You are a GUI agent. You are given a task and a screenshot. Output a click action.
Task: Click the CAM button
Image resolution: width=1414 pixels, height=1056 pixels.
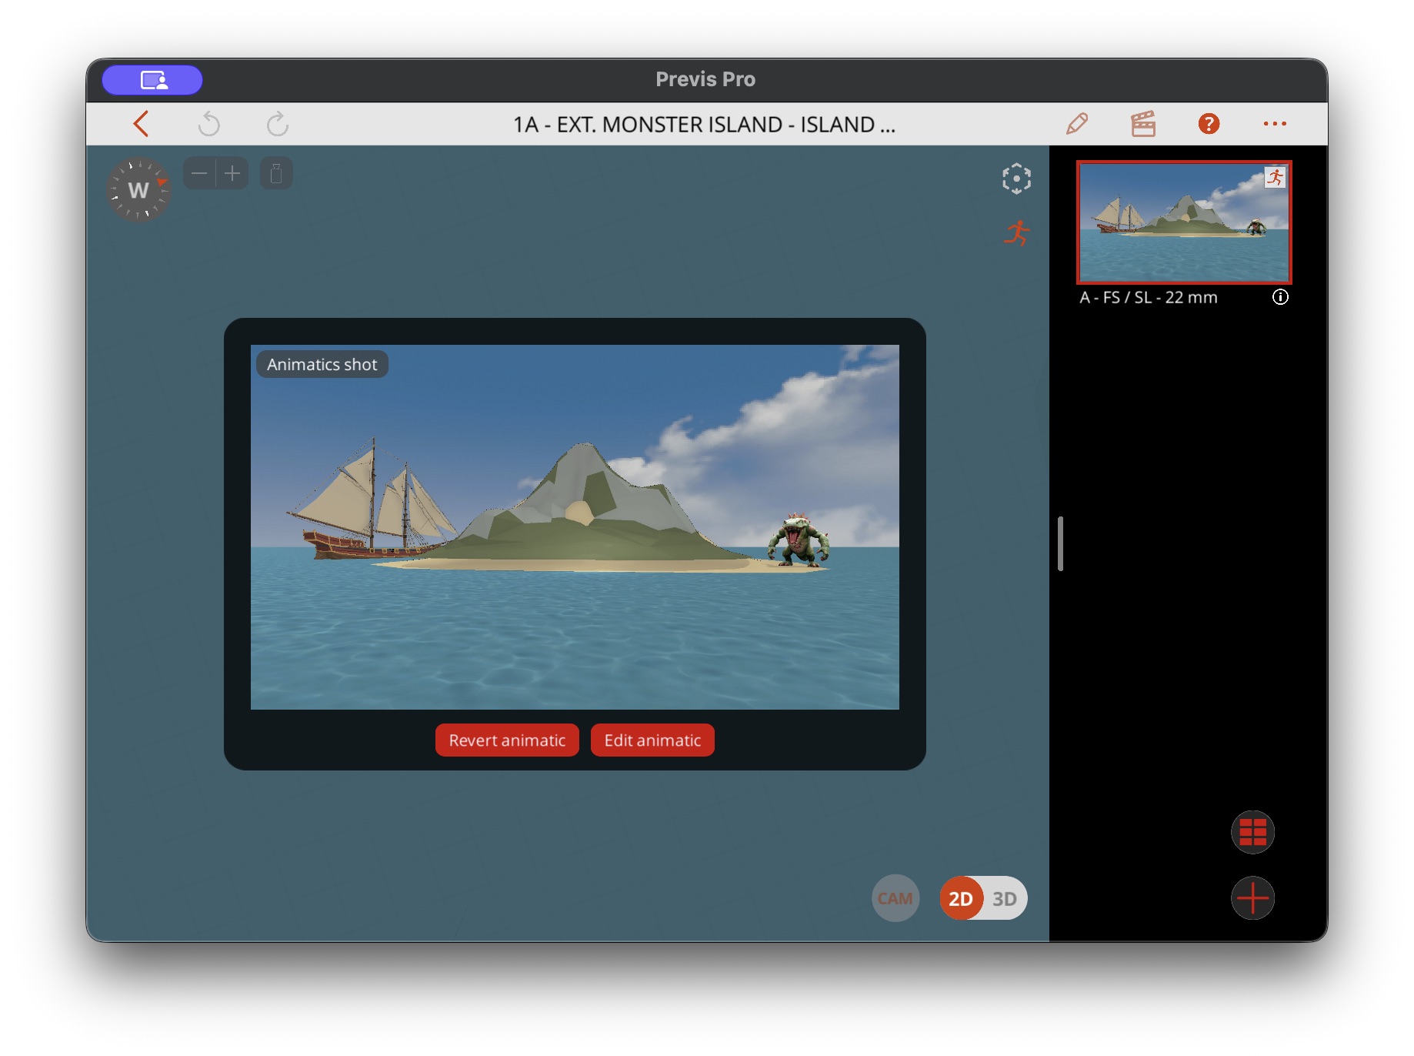tap(895, 898)
